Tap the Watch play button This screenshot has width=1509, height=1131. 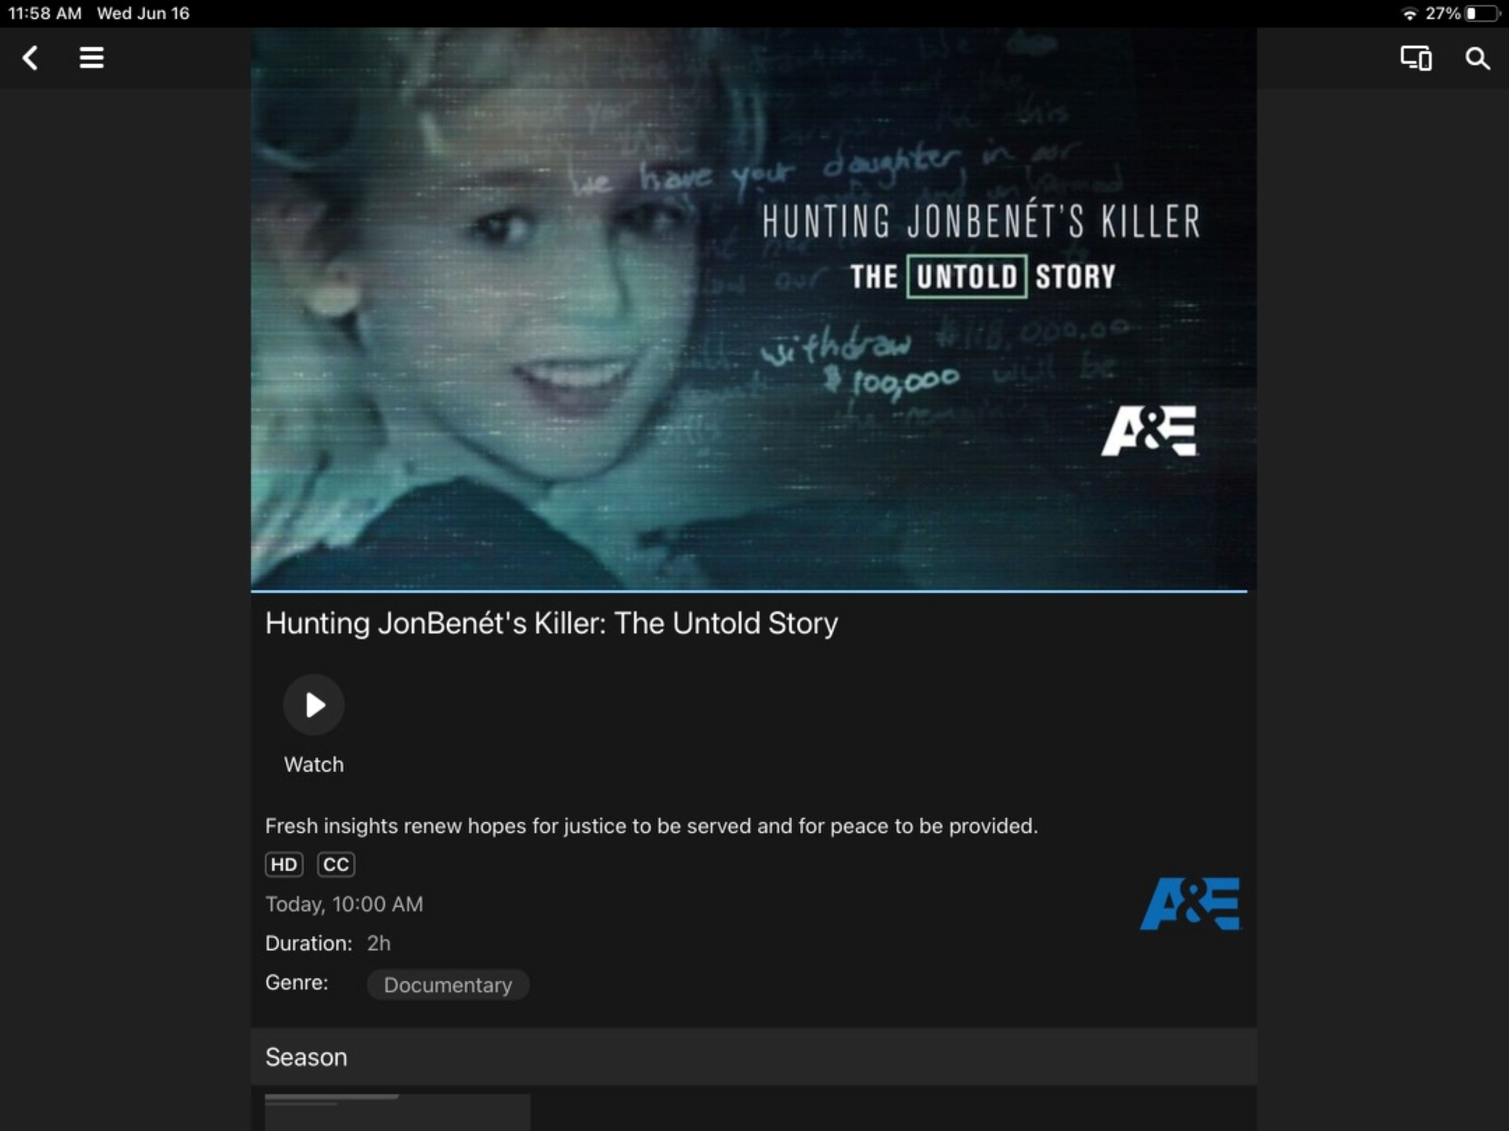314,705
